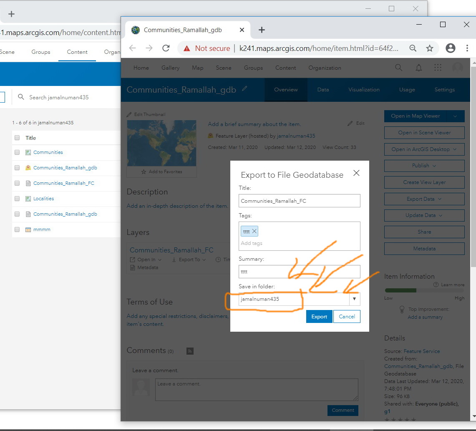Switch to the Overview tab
Viewport: 476px width, 431px height.
[x=286, y=90]
